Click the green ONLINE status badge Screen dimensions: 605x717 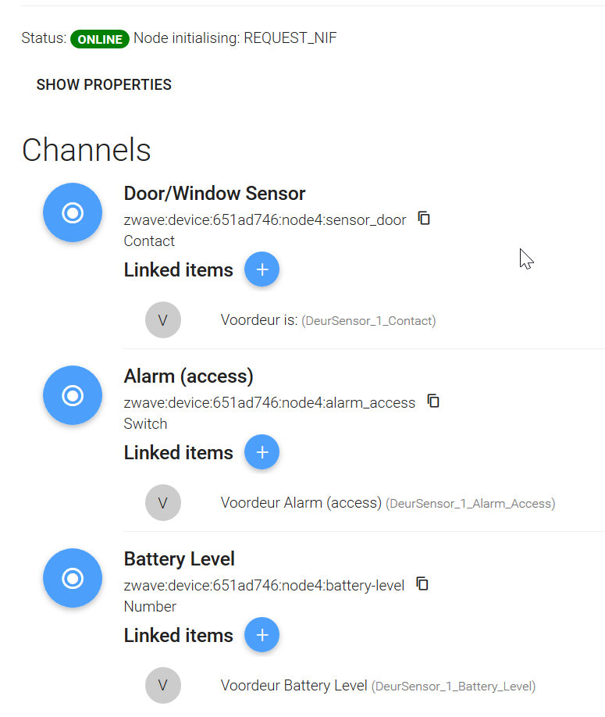pos(100,39)
